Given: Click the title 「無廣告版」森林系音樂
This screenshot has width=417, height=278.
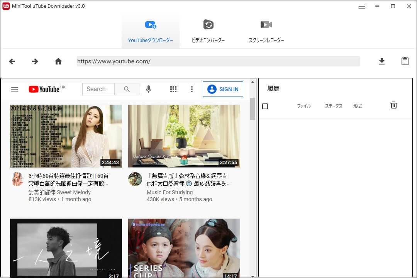Looking at the screenshot, I should pos(188,180).
